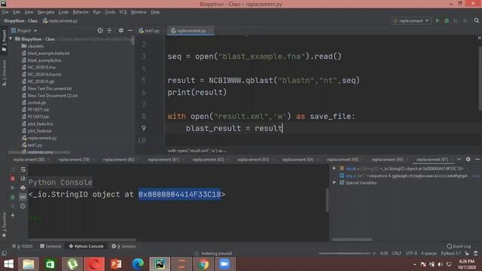Screen dimensions: 482x271
Task: Open the VCS menu
Action: tap(123, 12)
